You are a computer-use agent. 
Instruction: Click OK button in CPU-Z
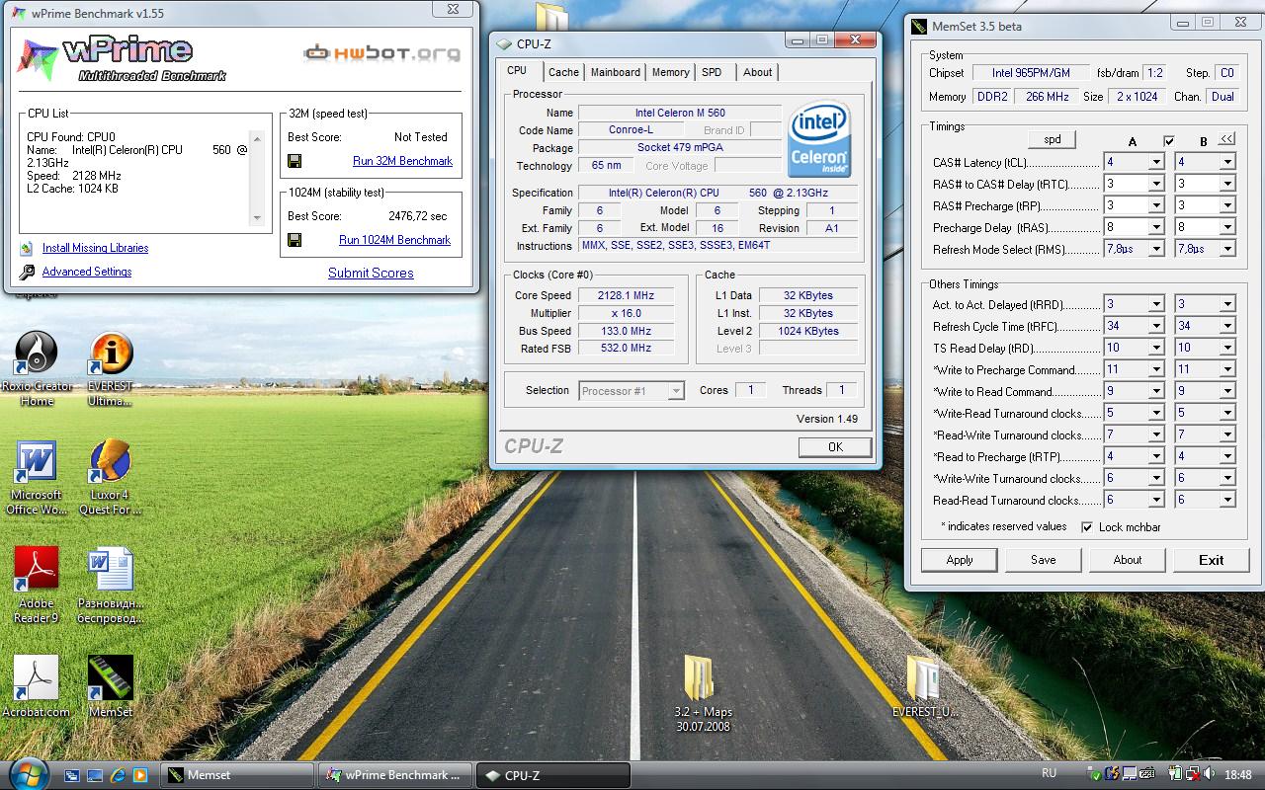835,447
